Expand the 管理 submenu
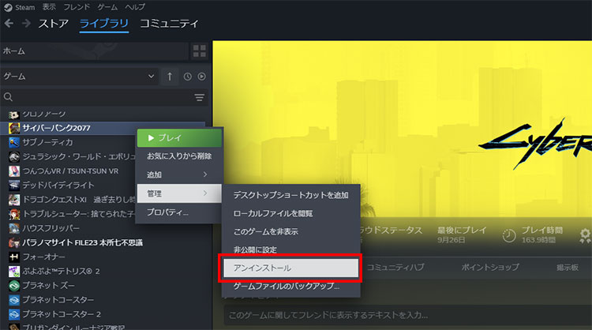 [179, 193]
